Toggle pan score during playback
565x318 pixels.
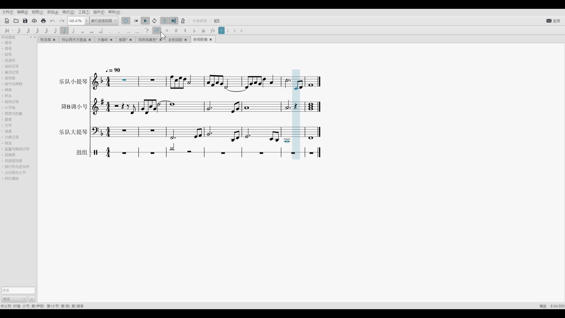(174, 21)
